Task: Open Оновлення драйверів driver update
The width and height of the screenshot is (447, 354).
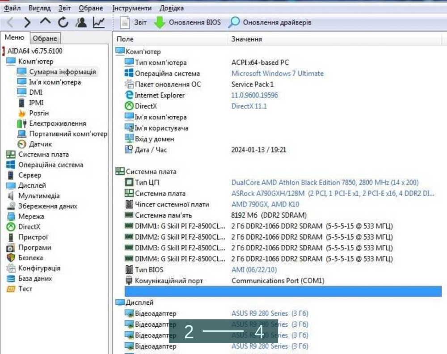Action: (x=270, y=22)
